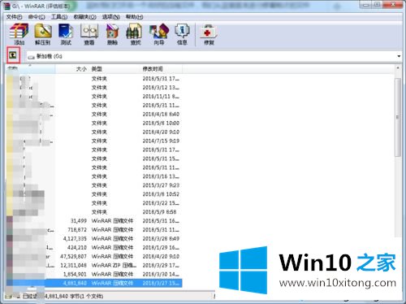The height and width of the screenshot is (304, 406).
Task: Click the 测试 (Test) toolbar icon
Action: (66, 34)
